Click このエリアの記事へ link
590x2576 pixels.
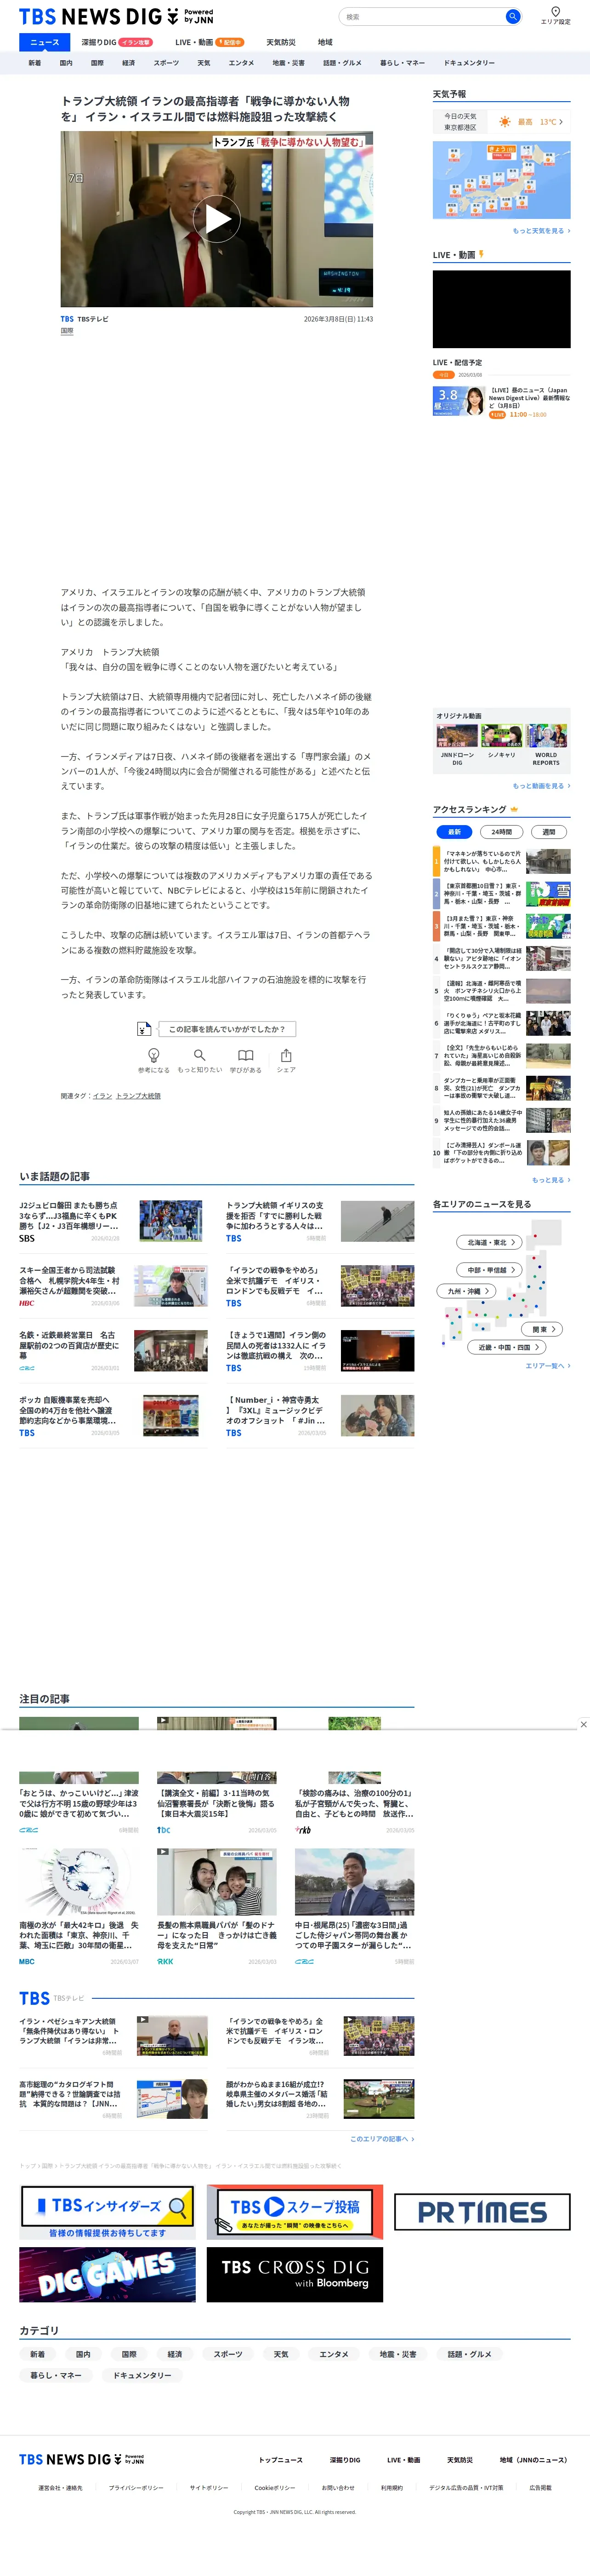(382, 2139)
